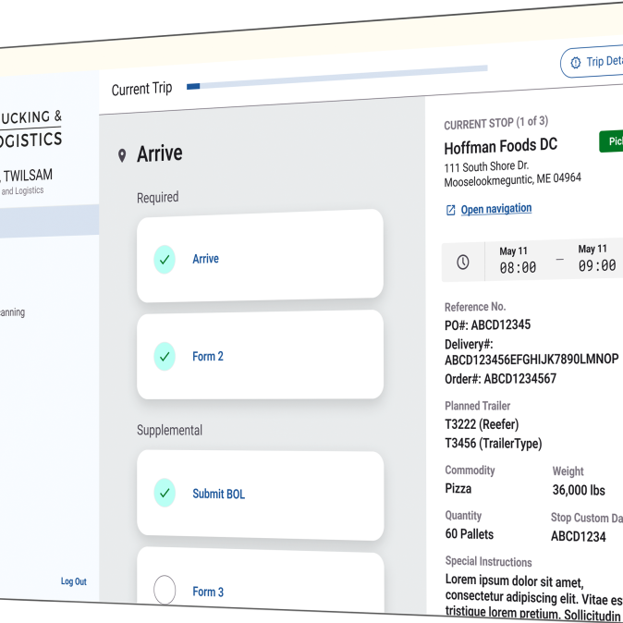Follow the Open navigation link

(x=495, y=209)
